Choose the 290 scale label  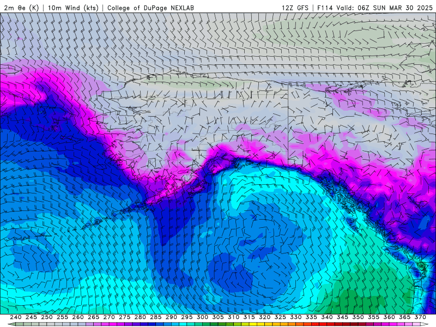coord(171,317)
